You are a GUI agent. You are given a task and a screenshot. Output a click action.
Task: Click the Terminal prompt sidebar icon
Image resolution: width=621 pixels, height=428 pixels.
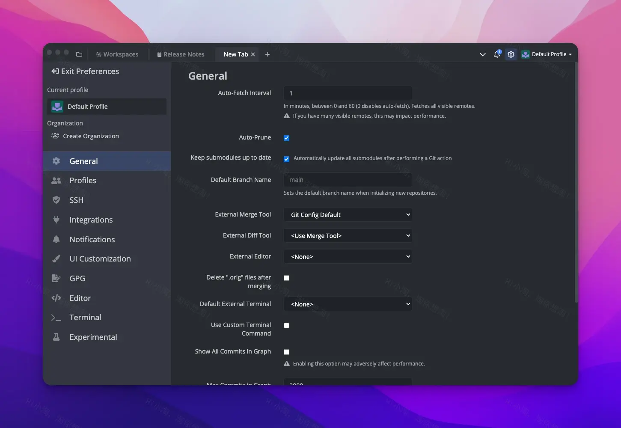click(x=56, y=317)
